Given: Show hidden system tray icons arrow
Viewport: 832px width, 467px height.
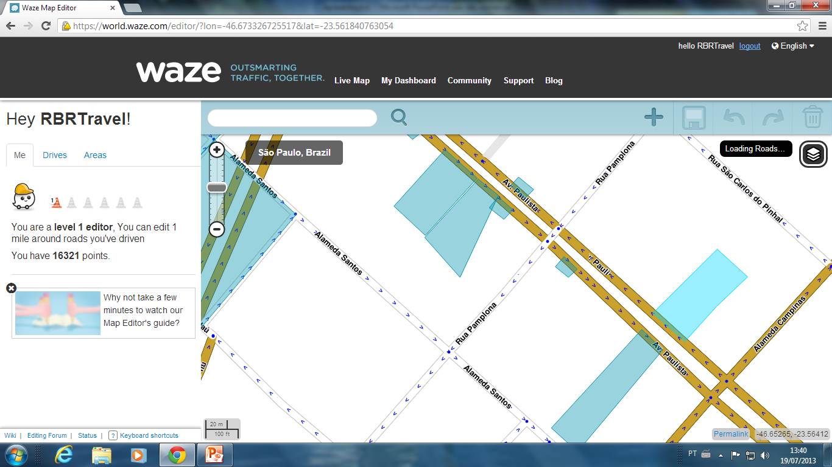Looking at the screenshot, I should 721,455.
